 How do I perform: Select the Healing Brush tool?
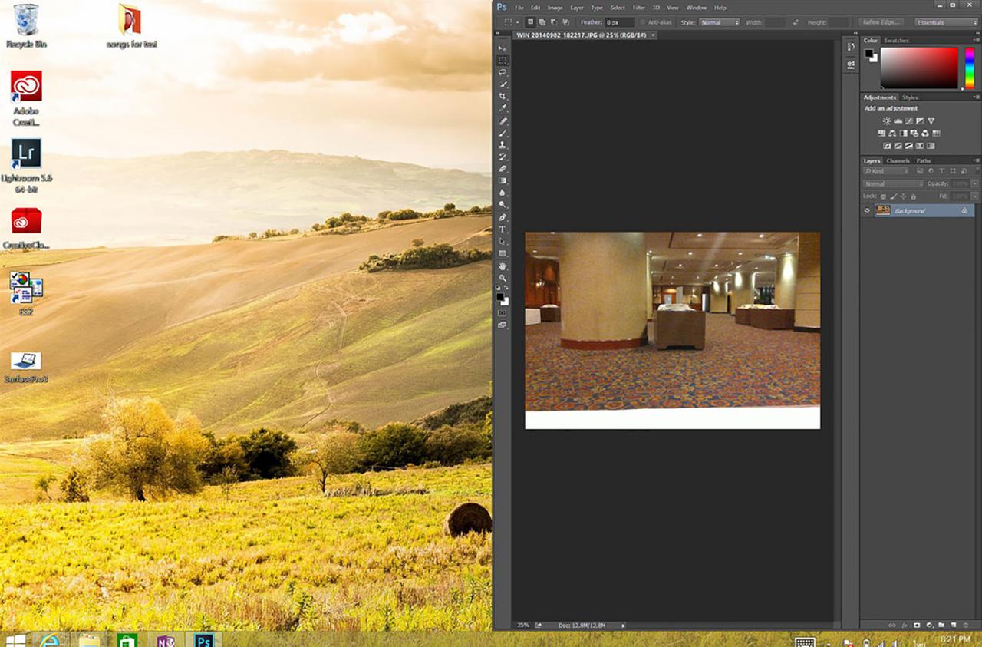click(x=503, y=121)
